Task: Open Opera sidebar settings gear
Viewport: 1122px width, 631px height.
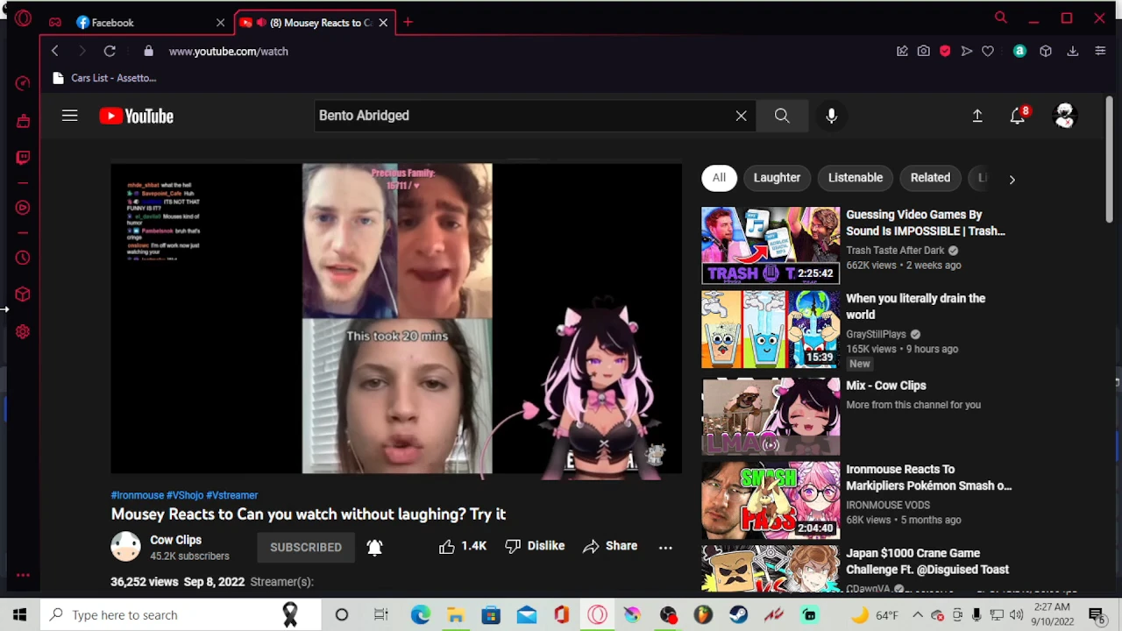Action: tap(23, 332)
